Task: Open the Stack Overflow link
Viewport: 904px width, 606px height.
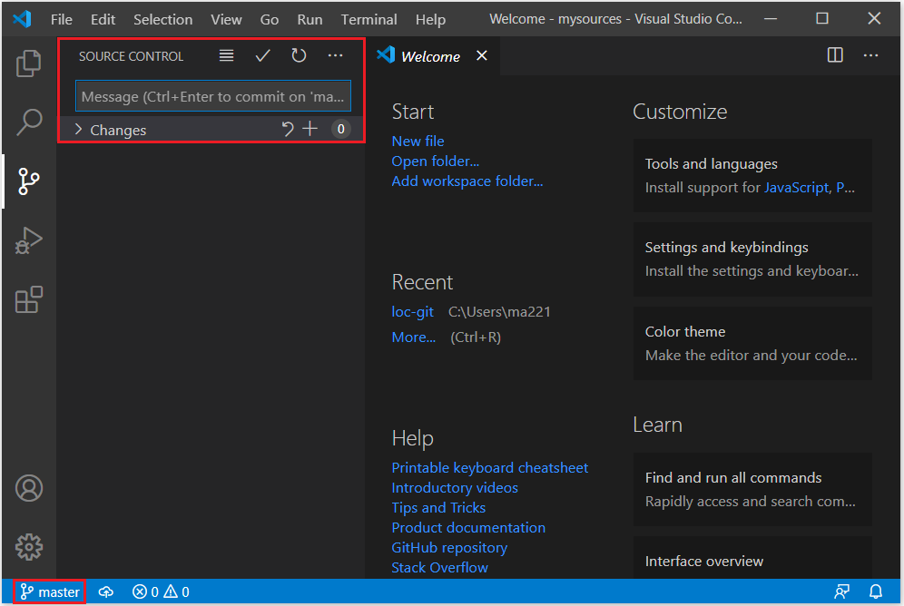Action: click(439, 567)
